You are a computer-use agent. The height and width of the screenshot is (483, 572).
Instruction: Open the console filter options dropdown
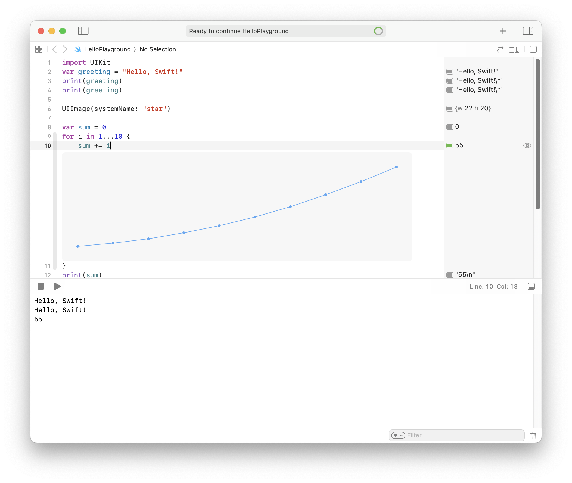pos(398,435)
